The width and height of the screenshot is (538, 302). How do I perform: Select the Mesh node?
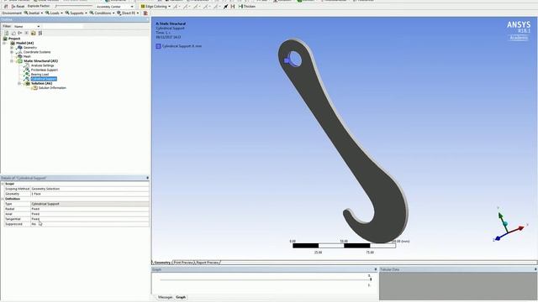coord(27,56)
